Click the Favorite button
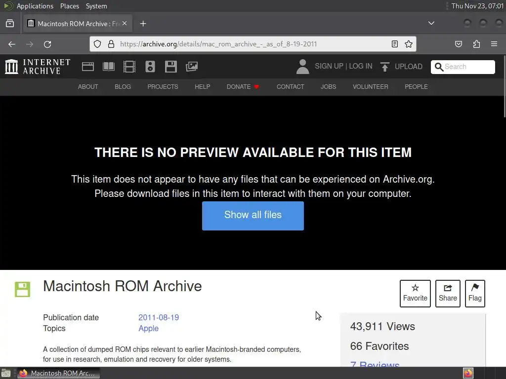Screen dimensions: 506x379 tap(415, 293)
